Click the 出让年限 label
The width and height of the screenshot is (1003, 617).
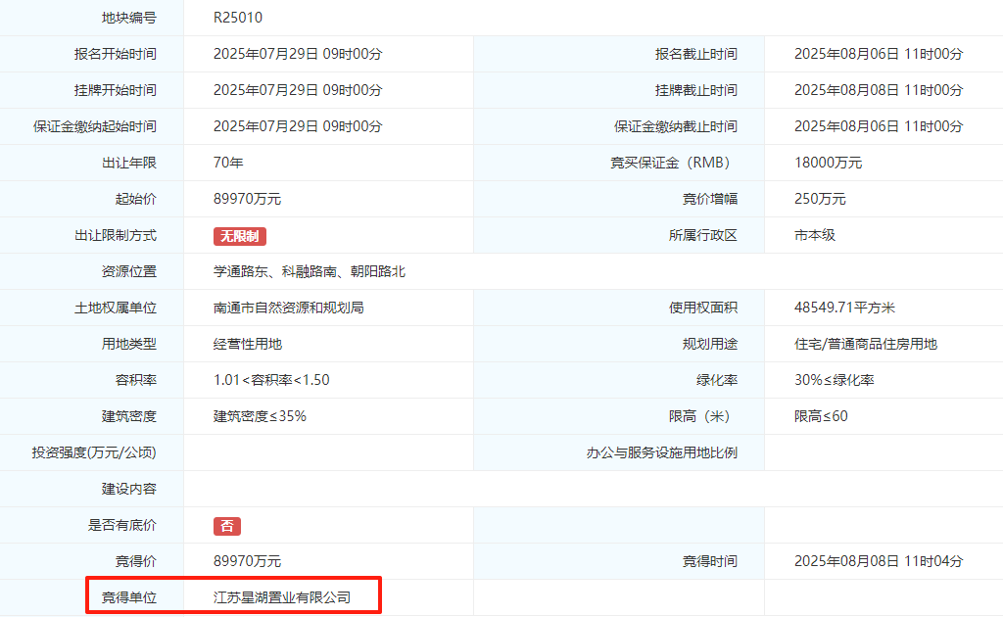[x=128, y=163]
